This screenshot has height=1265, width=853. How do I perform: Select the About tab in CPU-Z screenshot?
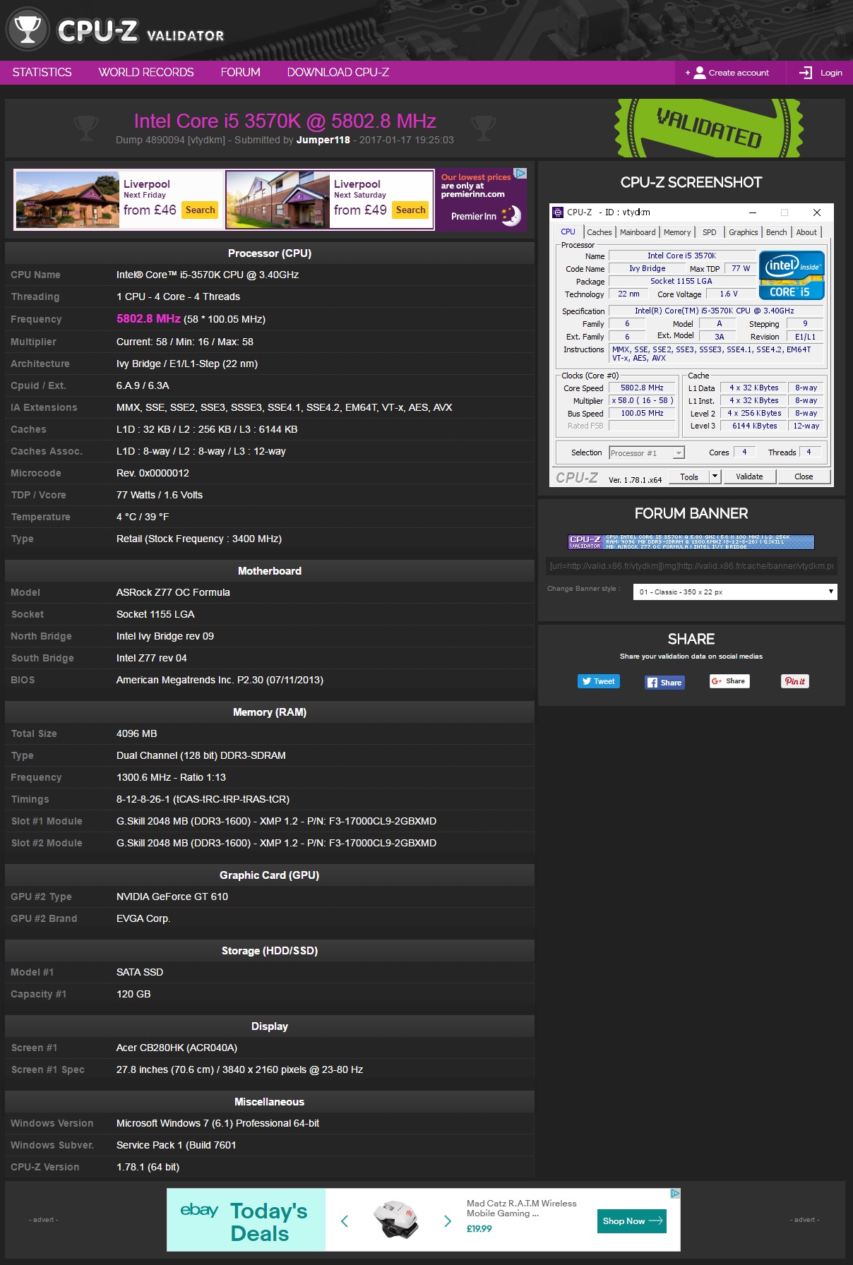click(x=806, y=232)
